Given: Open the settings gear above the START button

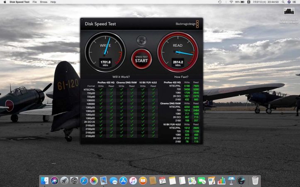Looking at the screenshot, I should click(x=141, y=40).
